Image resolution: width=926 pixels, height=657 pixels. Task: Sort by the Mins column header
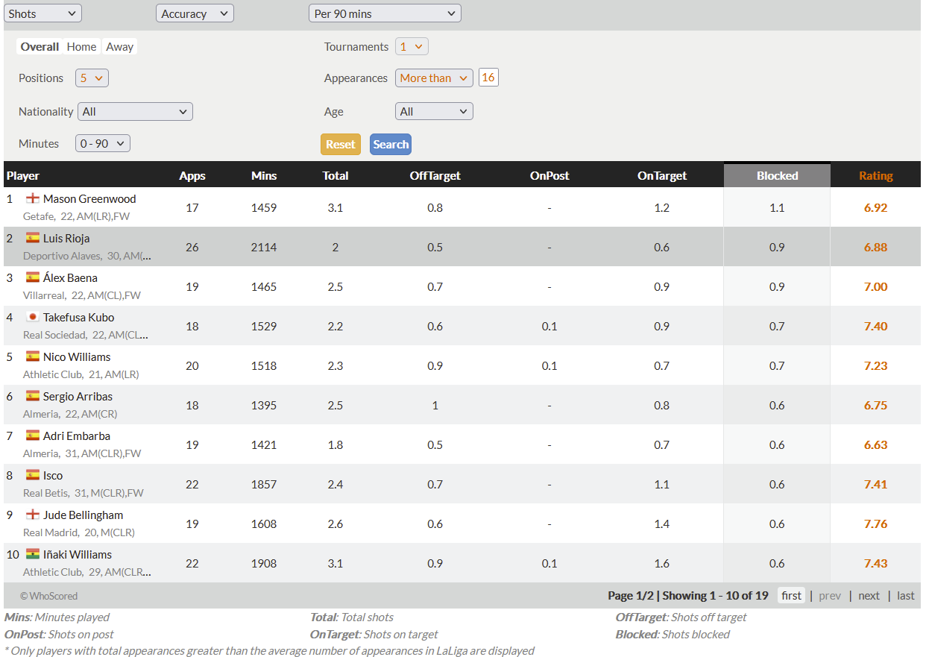coord(264,175)
